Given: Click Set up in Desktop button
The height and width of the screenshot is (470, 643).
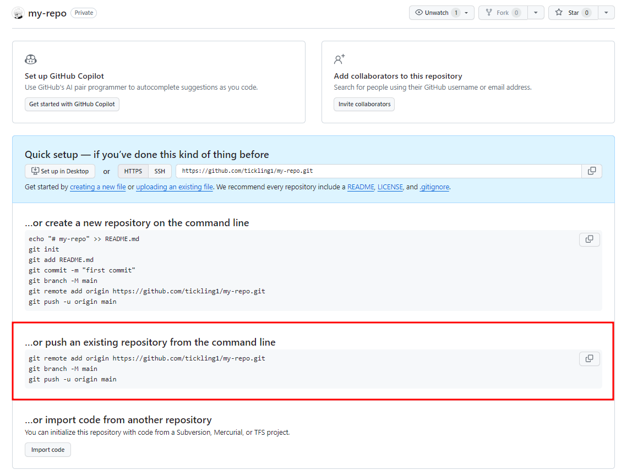Looking at the screenshot, I should 60,171.
